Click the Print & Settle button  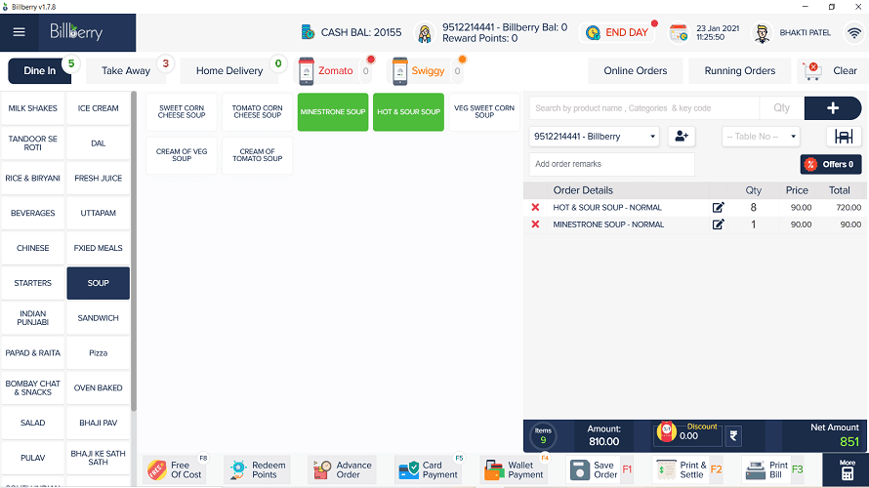[687, 469]
